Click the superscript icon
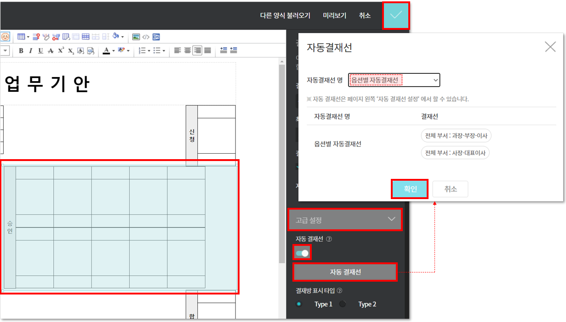The height and width of the screenshot is (322, 566). coord(61,50)
